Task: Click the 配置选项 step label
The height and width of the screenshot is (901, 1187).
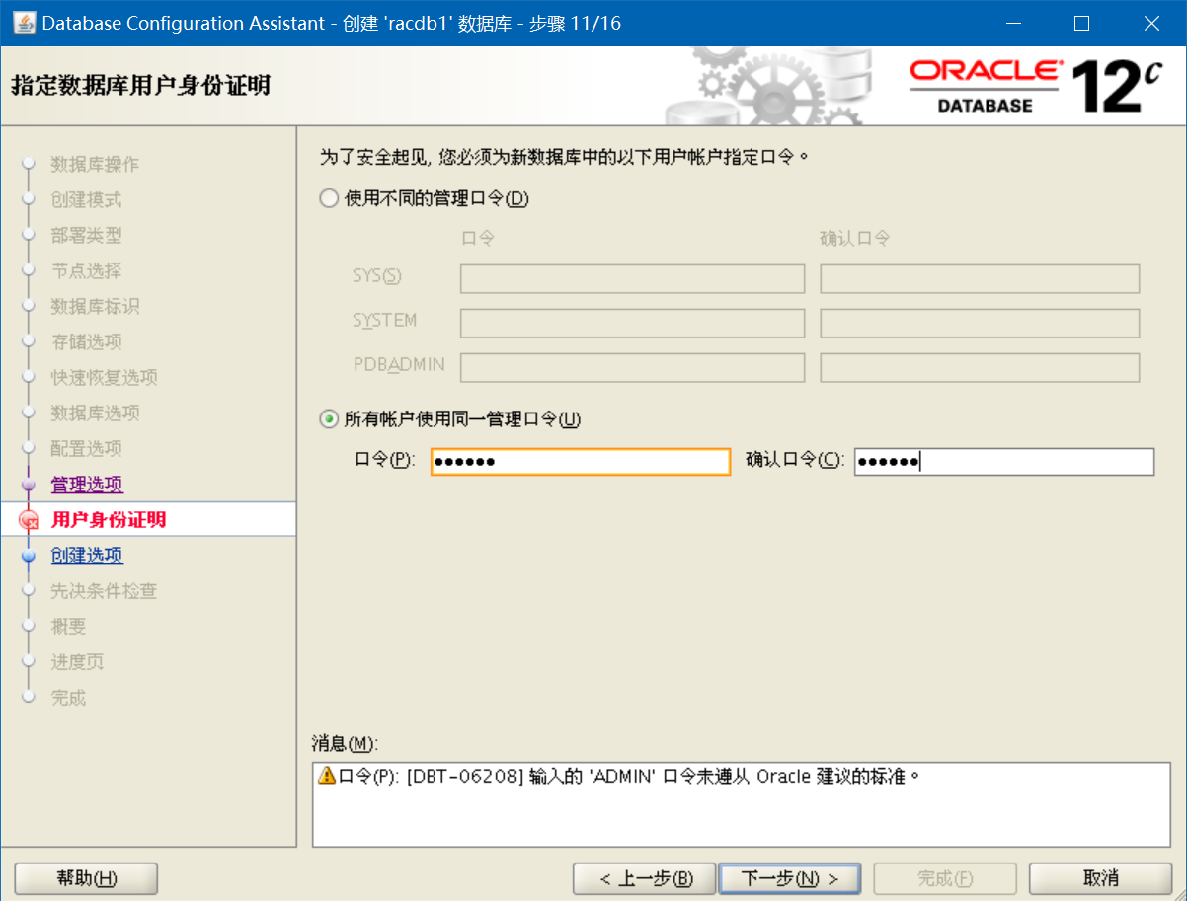Action: (86, 449)
